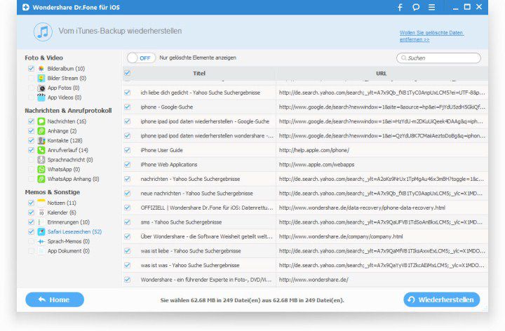The width and height of the screenshot is (505, 331).
Task: Click the WhatsApp icon
Action: [x=41, y=170]
